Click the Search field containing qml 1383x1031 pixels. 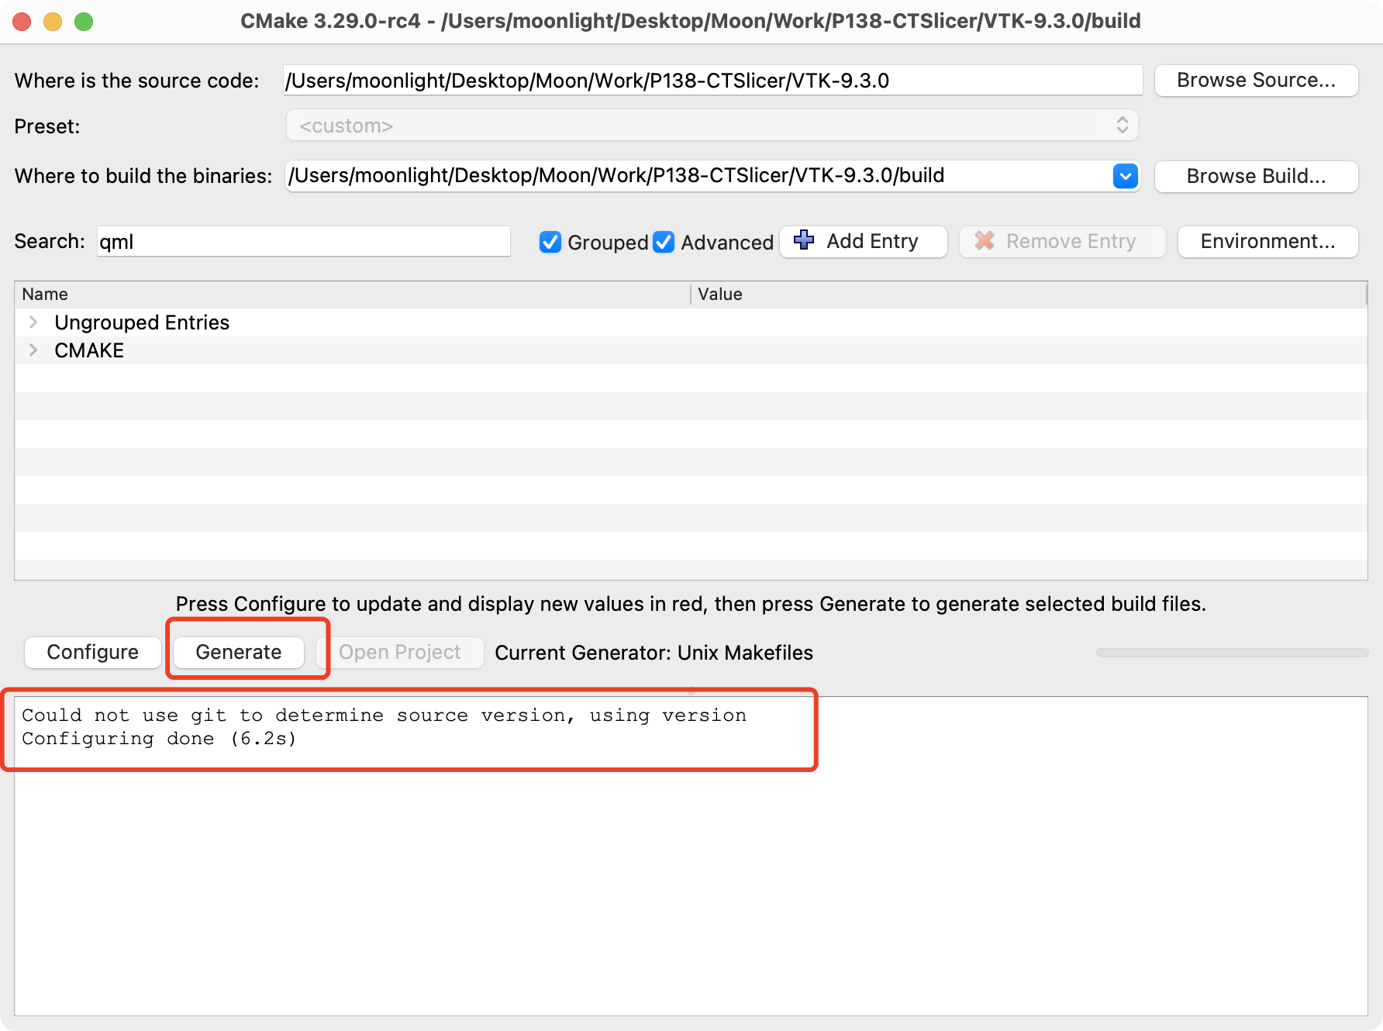[x=302, y=242]
